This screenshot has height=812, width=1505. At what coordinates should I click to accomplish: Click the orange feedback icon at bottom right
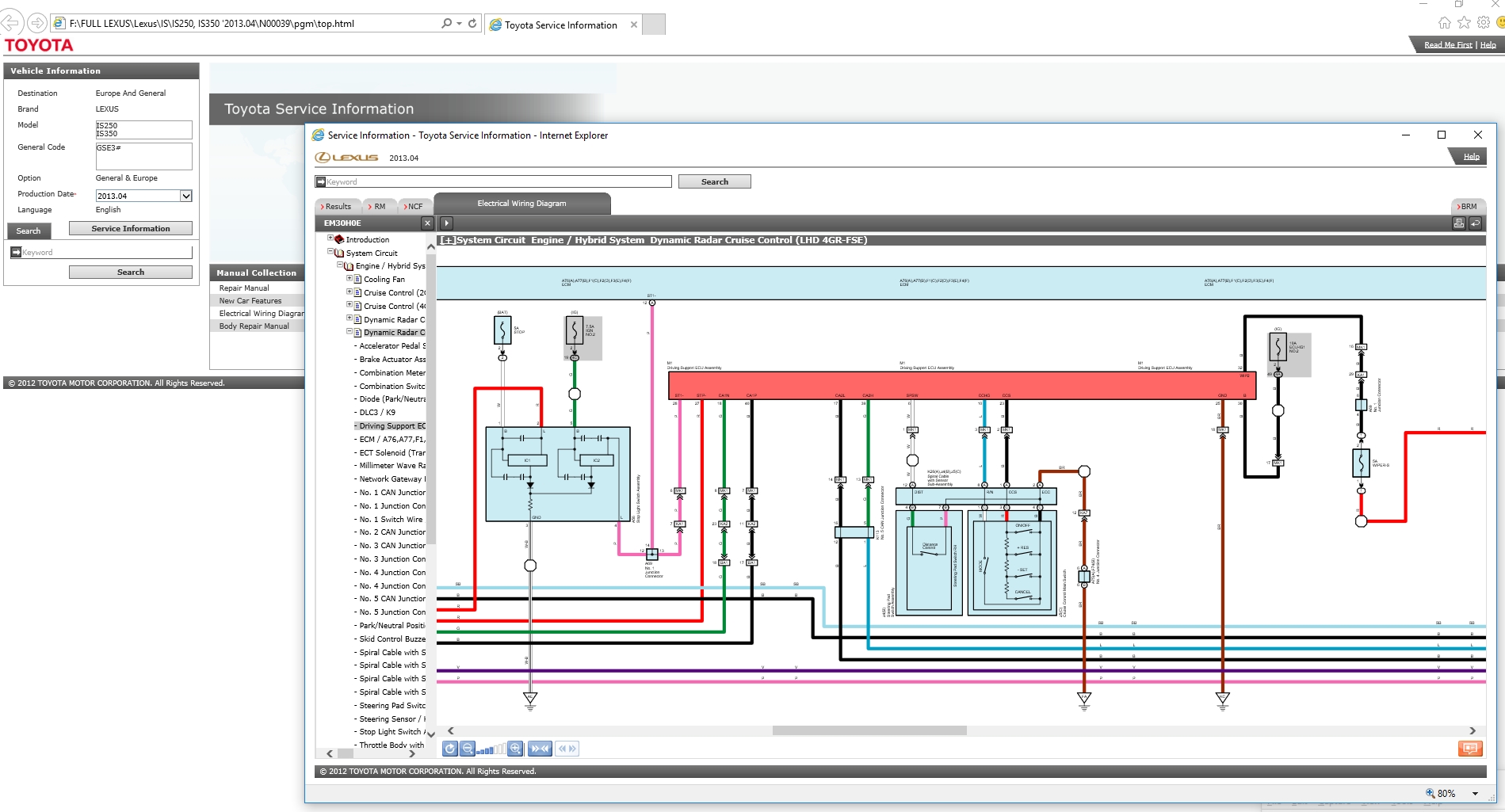point(1470,749)
